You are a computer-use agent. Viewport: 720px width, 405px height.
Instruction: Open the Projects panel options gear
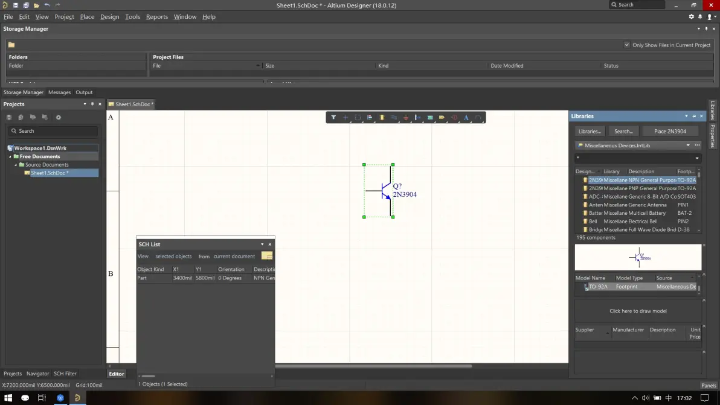tap(59, 118)
